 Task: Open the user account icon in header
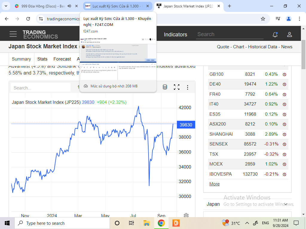pyautogui.click(x=289, y=35)
